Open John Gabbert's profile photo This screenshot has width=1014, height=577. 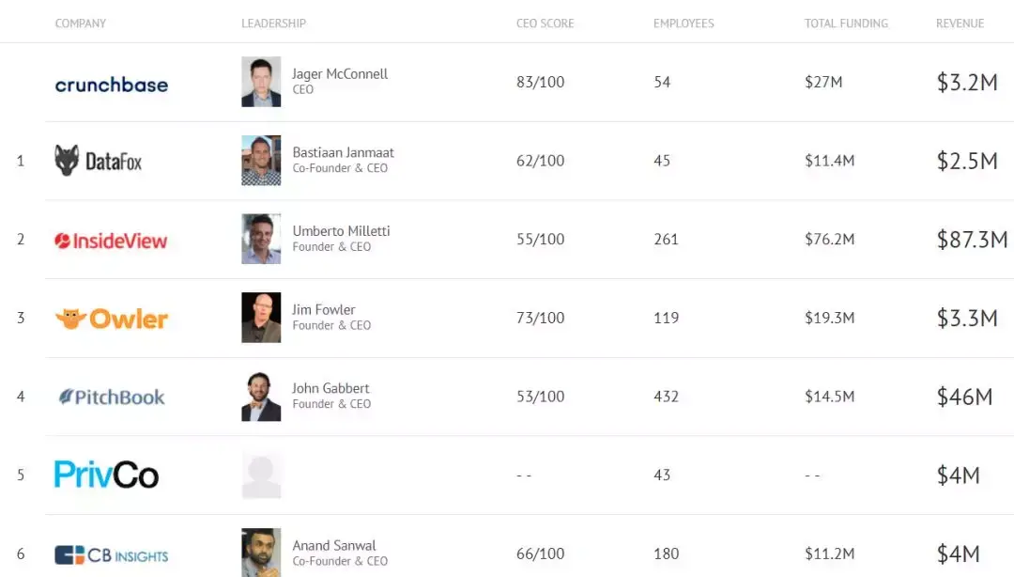(x=261, y=397)
